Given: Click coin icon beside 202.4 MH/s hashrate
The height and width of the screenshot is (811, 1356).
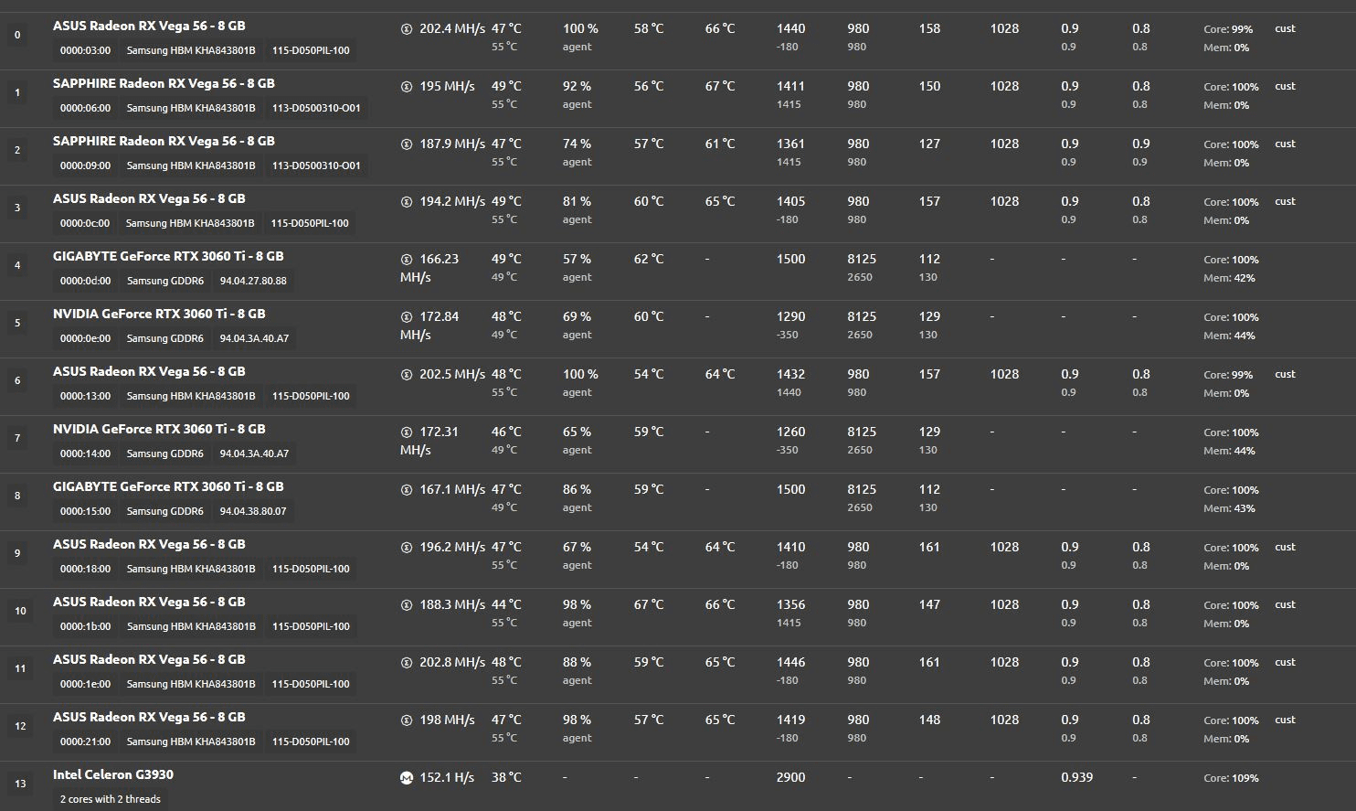Looking at the screenshot, I should [x=407, y=29].
